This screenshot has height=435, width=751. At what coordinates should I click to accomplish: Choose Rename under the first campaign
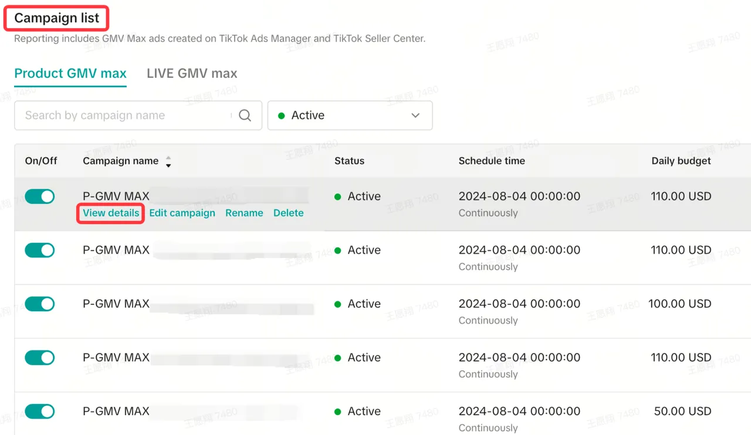click(x=244, y=213)
